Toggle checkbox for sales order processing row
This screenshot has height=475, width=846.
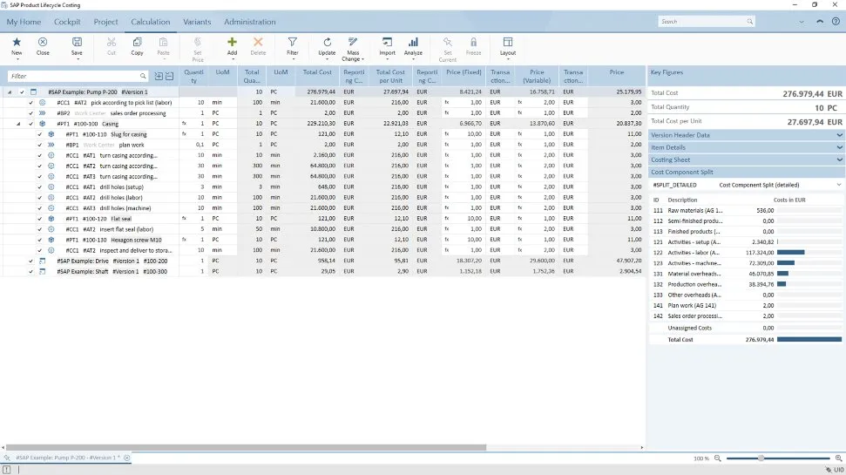[x=30, y=113]
